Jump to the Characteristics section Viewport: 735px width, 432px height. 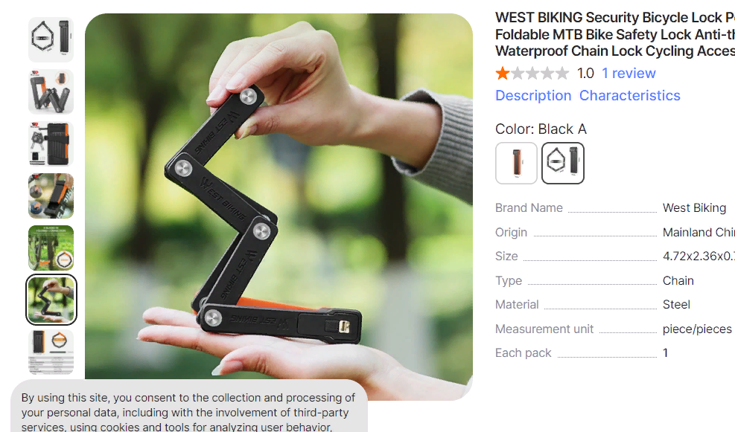pos(629,95)
